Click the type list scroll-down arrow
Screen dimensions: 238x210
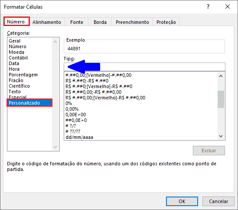[x=221, y=136]
